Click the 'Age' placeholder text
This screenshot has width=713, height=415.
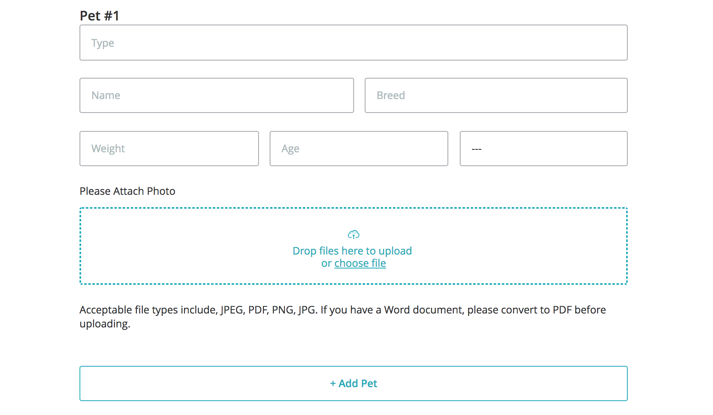290,149
